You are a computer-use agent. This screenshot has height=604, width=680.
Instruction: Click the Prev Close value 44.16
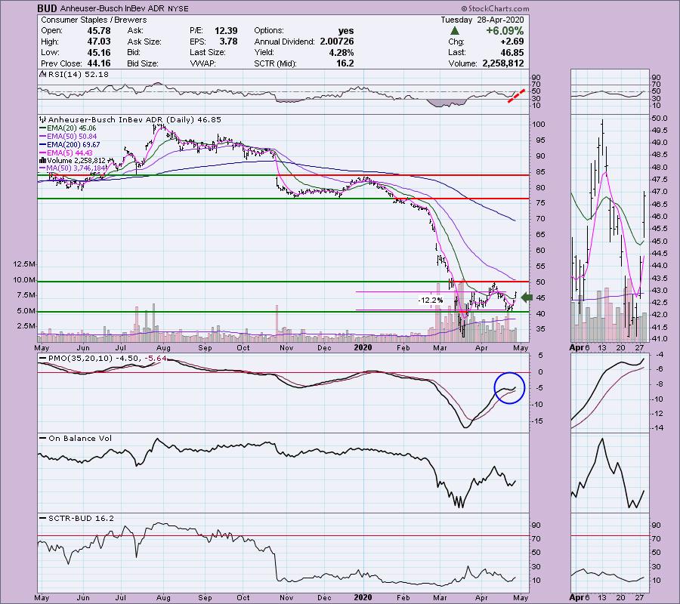pyautogui.click(x=99, y=63)
